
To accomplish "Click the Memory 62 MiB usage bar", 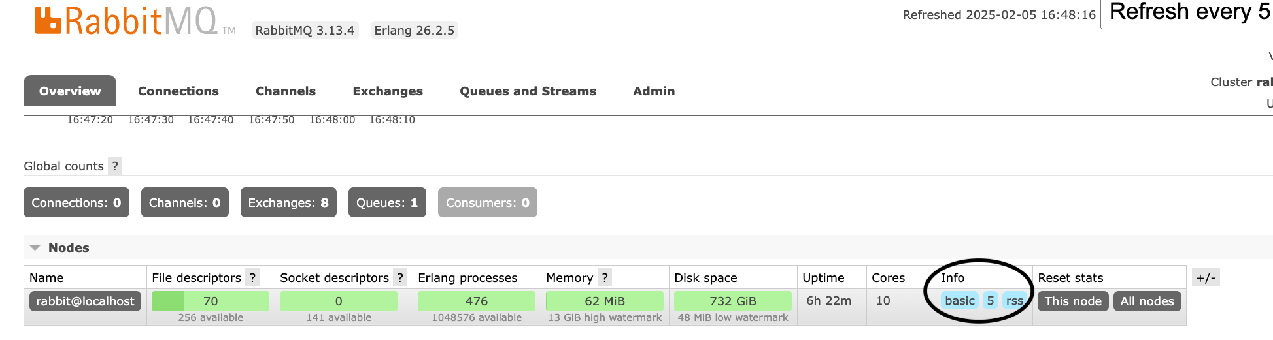I will tap(605, 301).
